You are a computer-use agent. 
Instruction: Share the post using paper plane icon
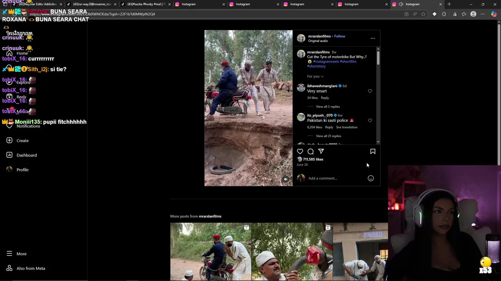point(321,151)
